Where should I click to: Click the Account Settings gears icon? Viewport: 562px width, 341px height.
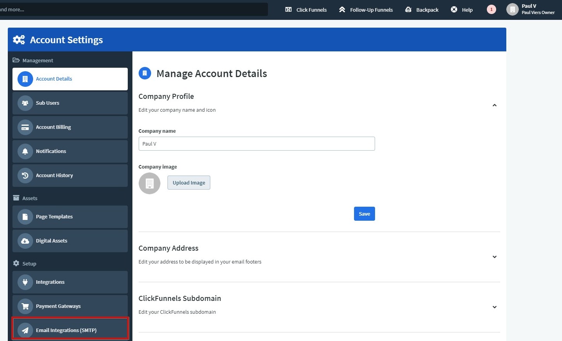pyautogui.click(x=19, y=40)
